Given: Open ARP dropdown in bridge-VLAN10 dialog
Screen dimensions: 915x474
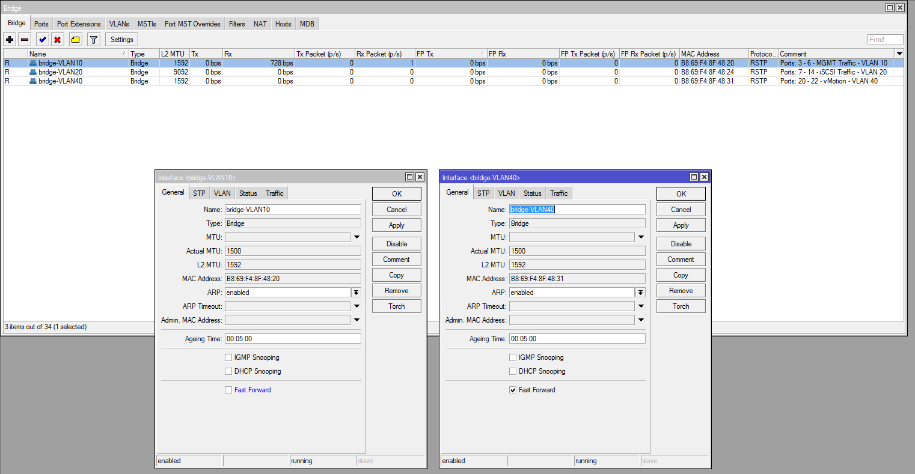Looking at the screenshot, I should point(357,293).
